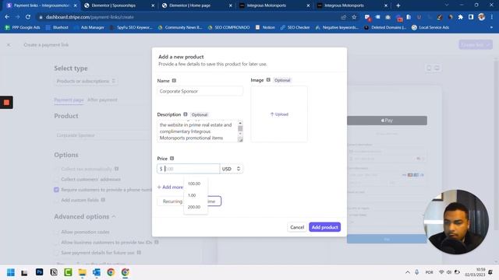499x280 pixels.
Task: Click the Price amount input field
Action: click(189, 169)
